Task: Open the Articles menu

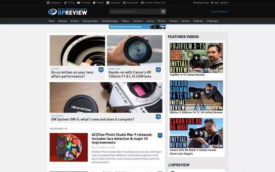Action: (75, 21)
